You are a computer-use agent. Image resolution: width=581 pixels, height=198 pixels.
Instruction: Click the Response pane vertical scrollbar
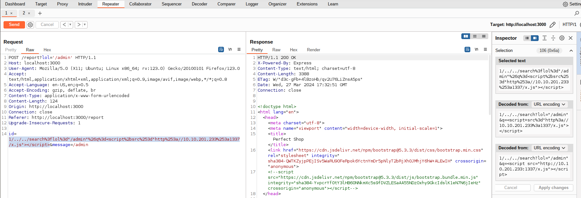[490, 85]
